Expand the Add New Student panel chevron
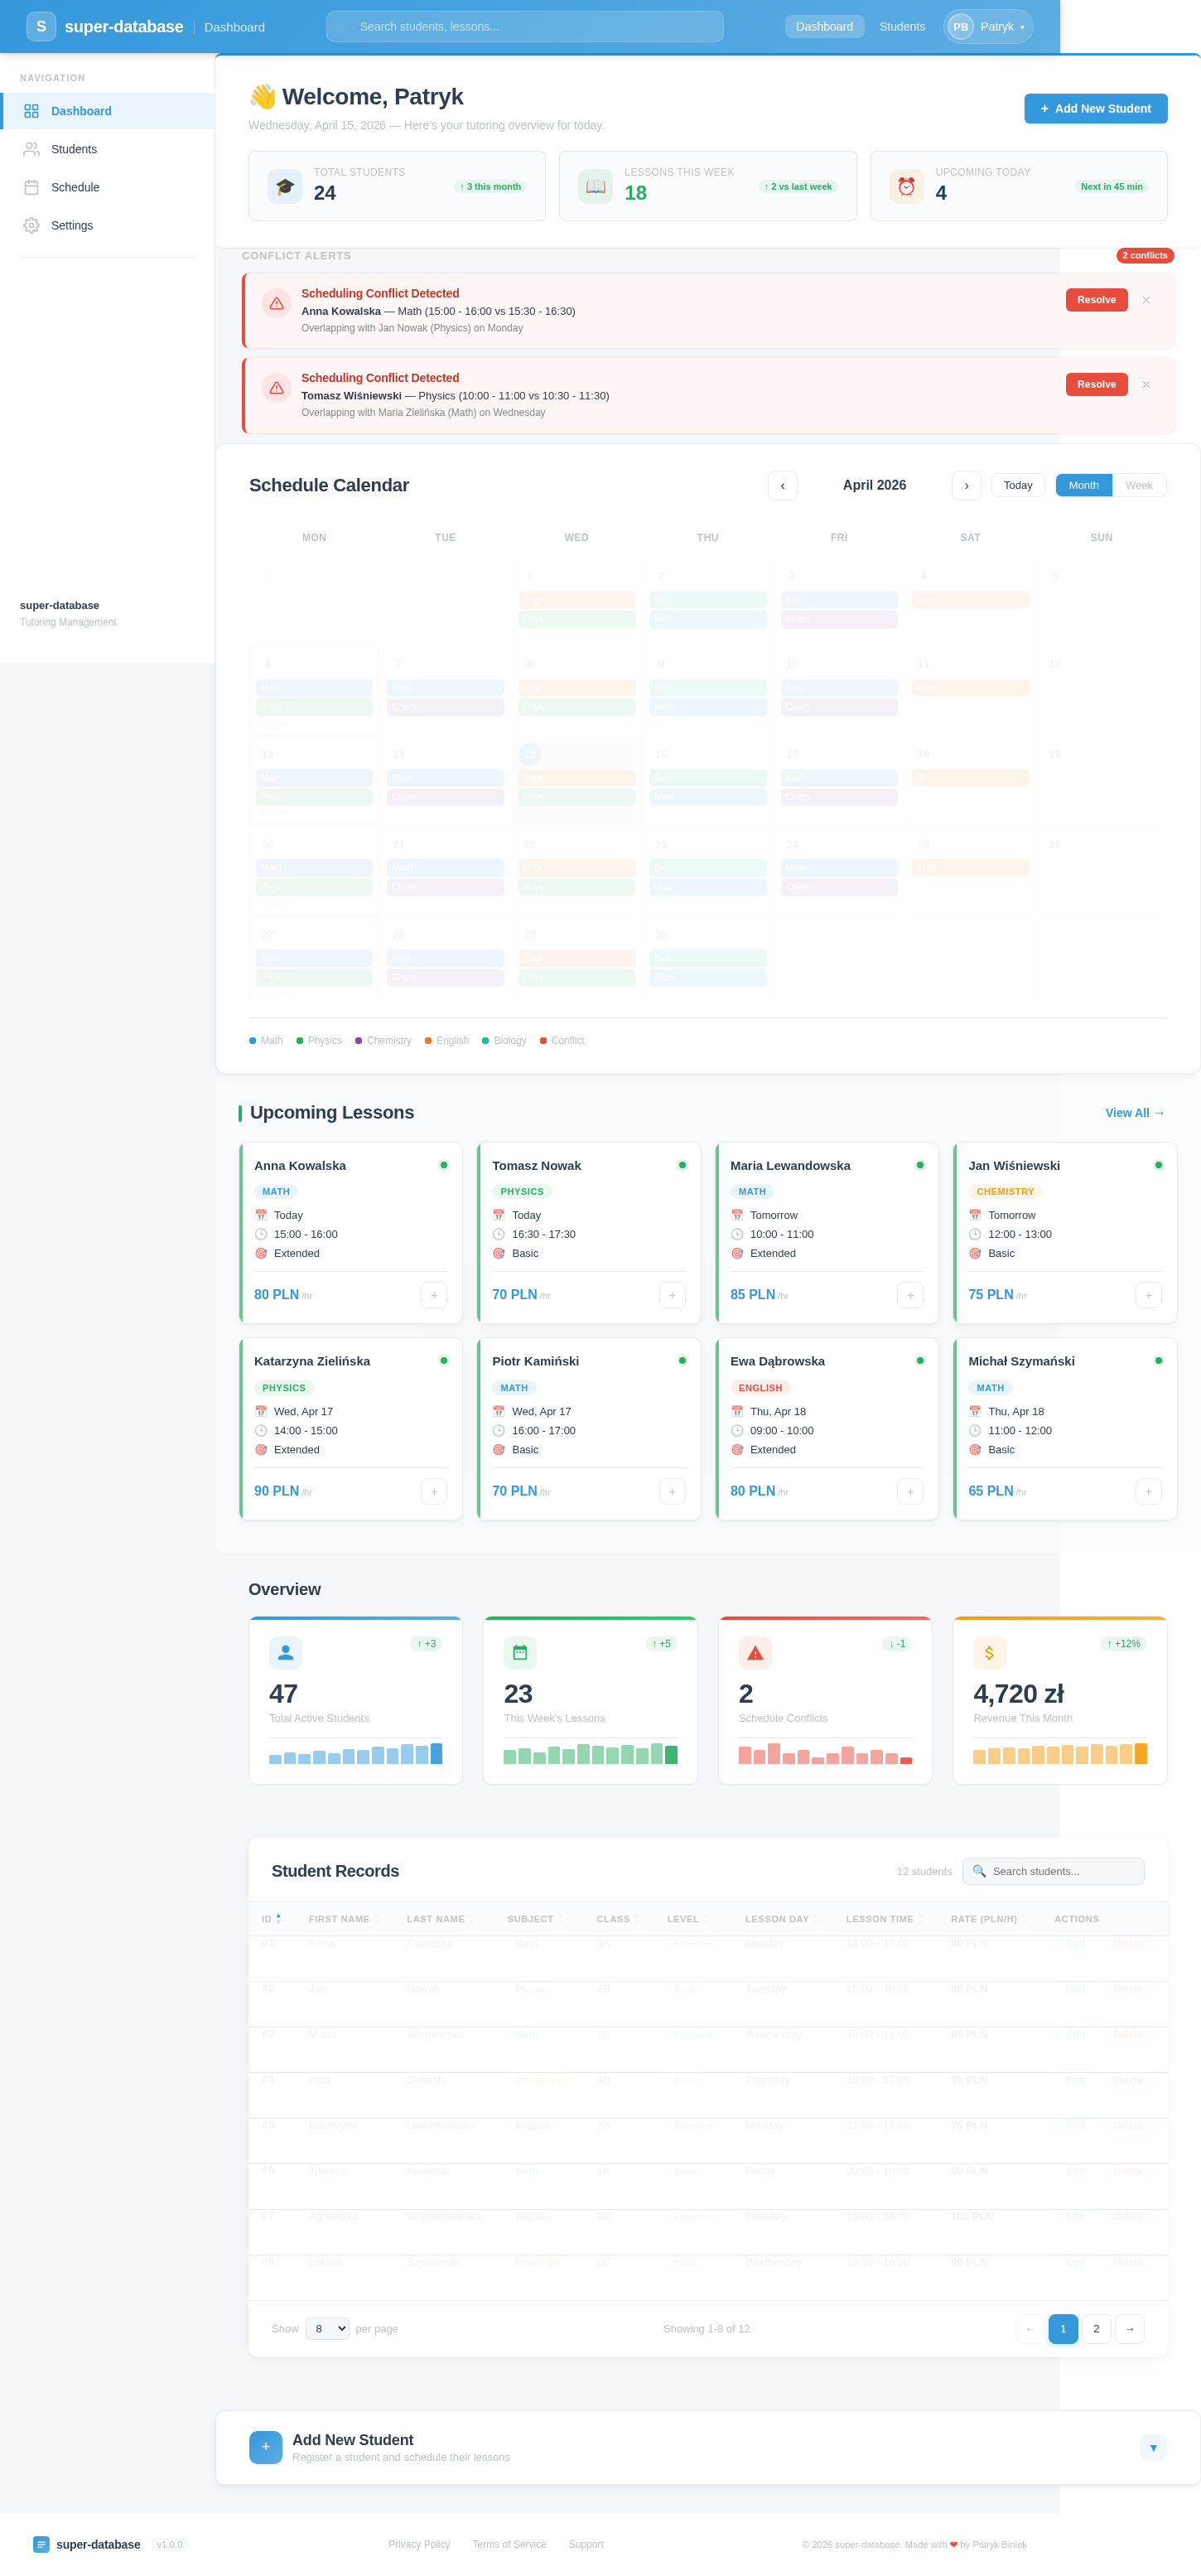1201x2576 pixels. 1153,2447
